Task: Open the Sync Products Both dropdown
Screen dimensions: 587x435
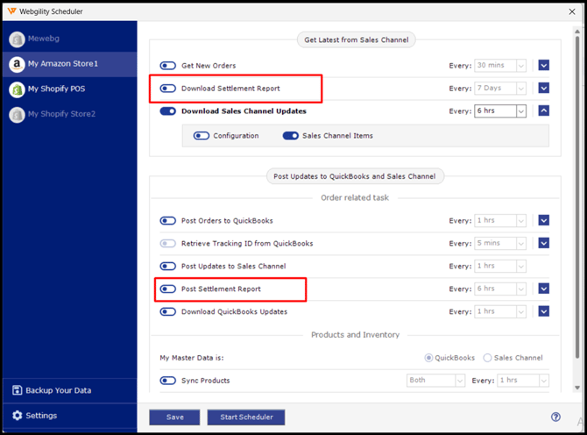Action: pyautogui.click(x=435, y=381)
